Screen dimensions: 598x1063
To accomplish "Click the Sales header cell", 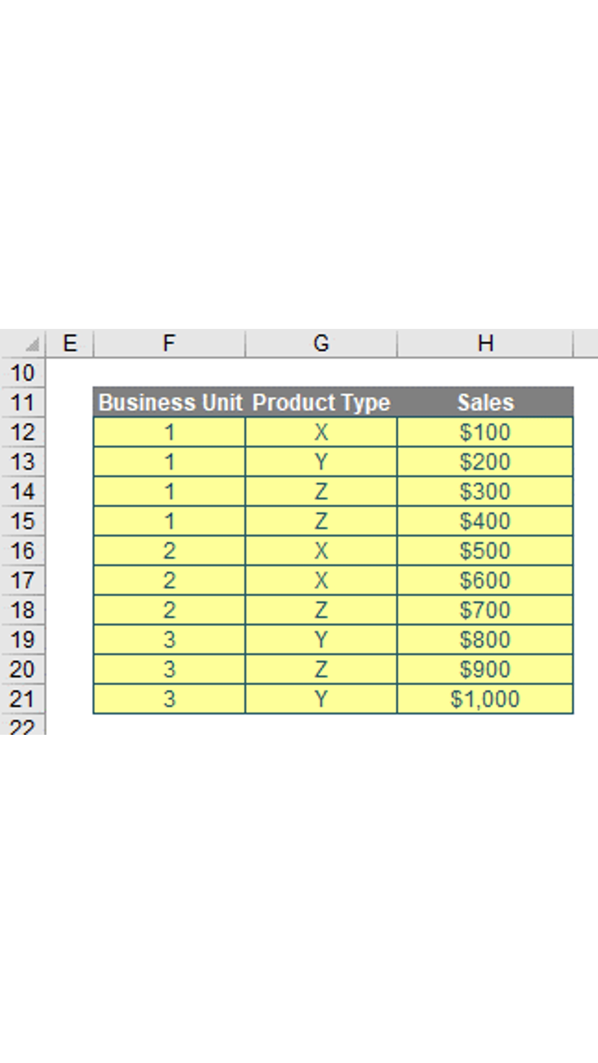I will point(485,402).
